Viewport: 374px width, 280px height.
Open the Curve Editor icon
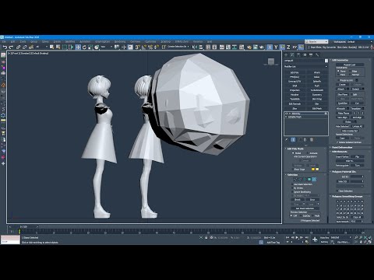tap(228, 47)
